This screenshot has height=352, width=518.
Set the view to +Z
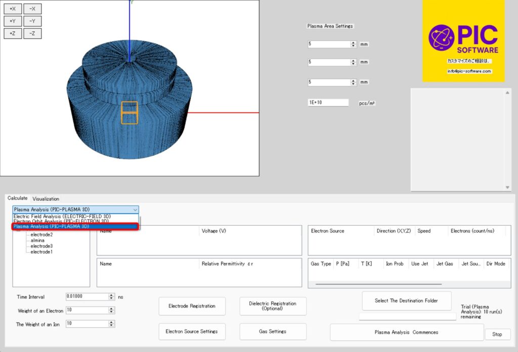click(x=13, y=33)
